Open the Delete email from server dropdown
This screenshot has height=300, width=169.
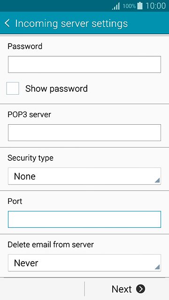coord(84,263)
